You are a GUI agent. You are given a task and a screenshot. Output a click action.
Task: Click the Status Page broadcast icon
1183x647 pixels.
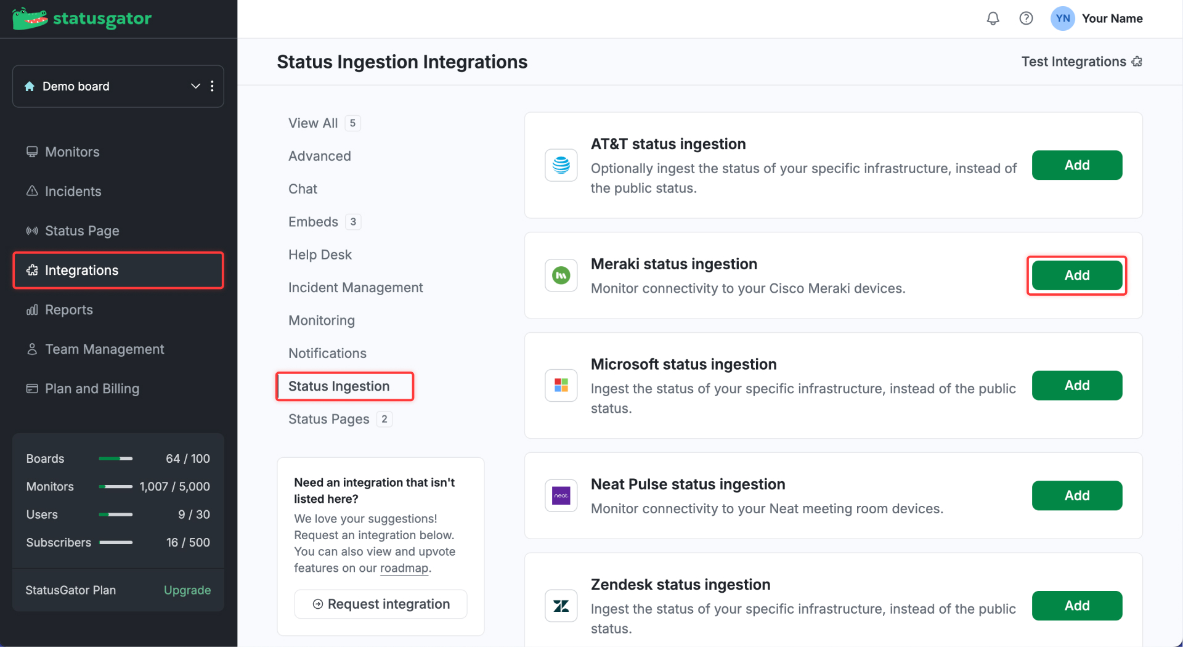[32, 230]
